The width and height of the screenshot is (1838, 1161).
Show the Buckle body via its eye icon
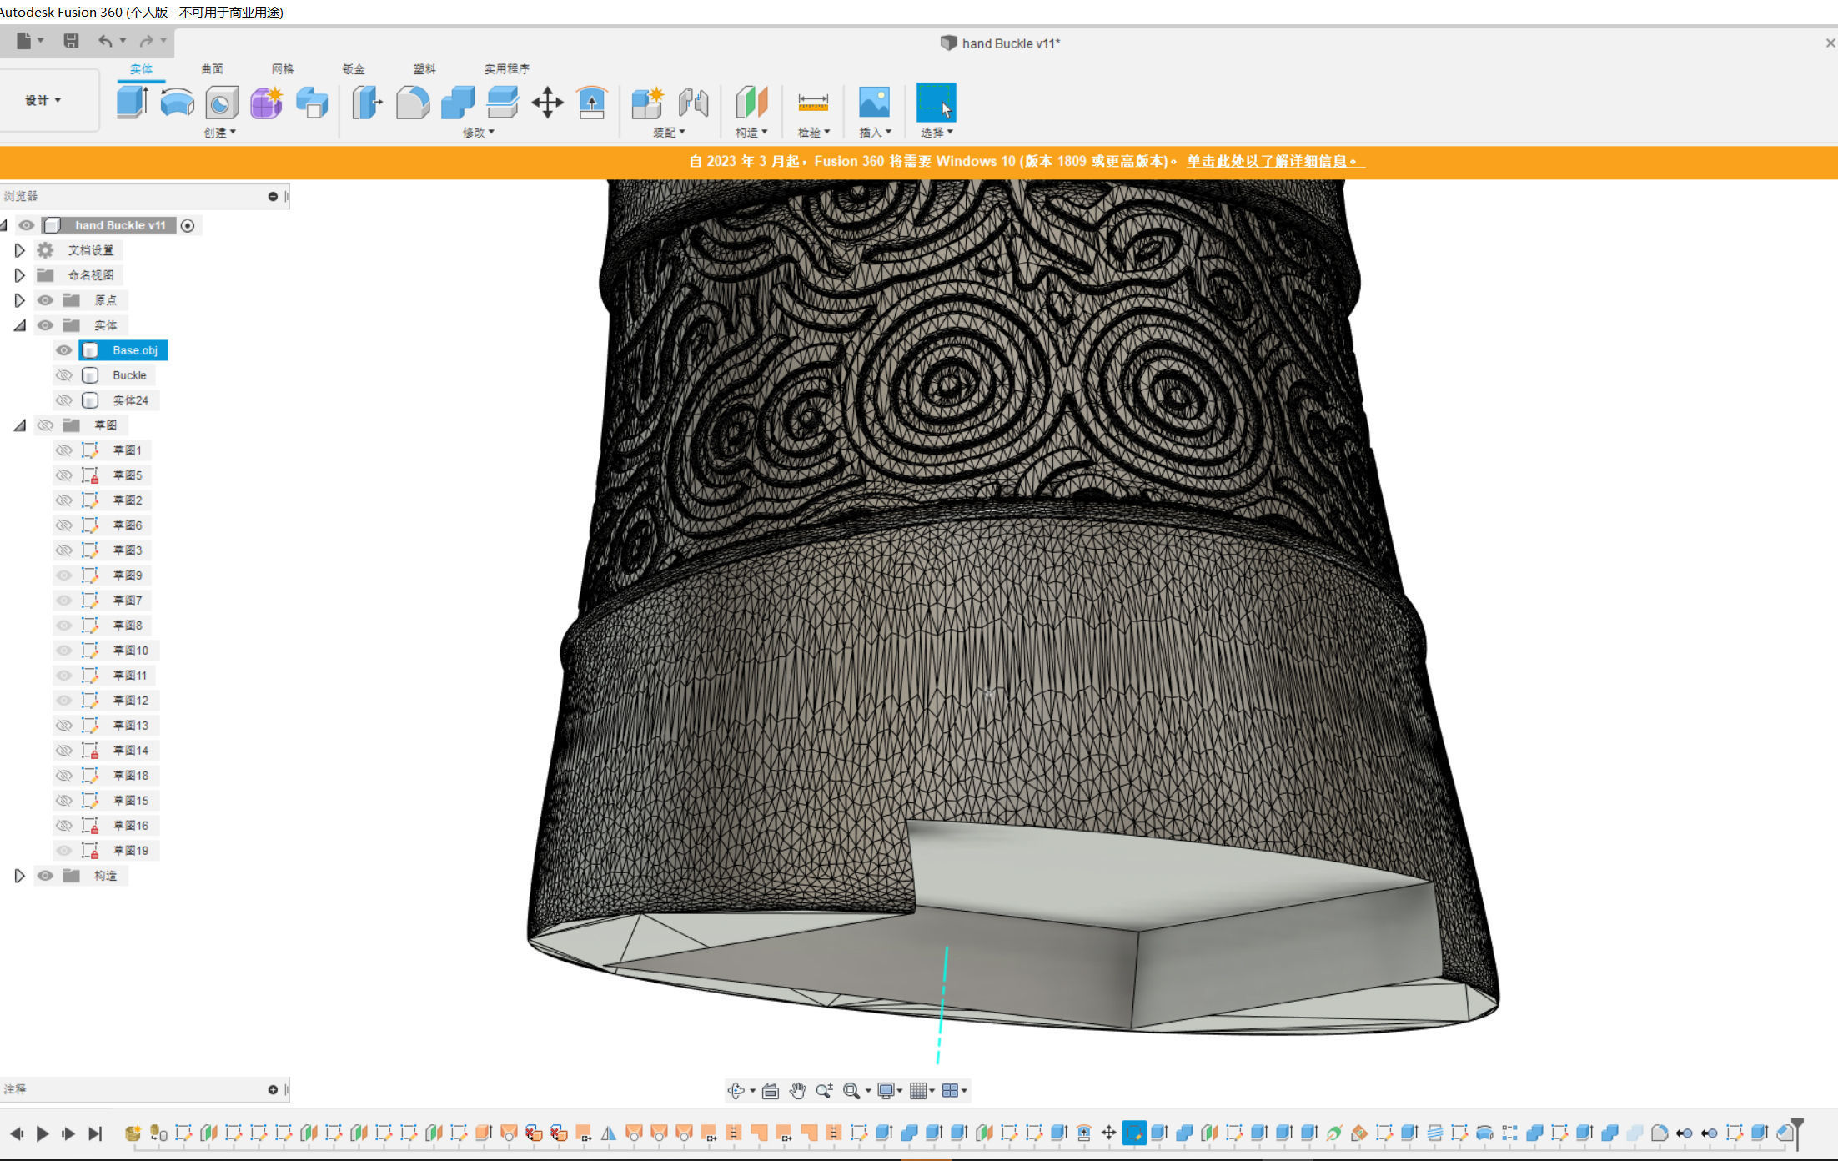(x=63, y=375)
